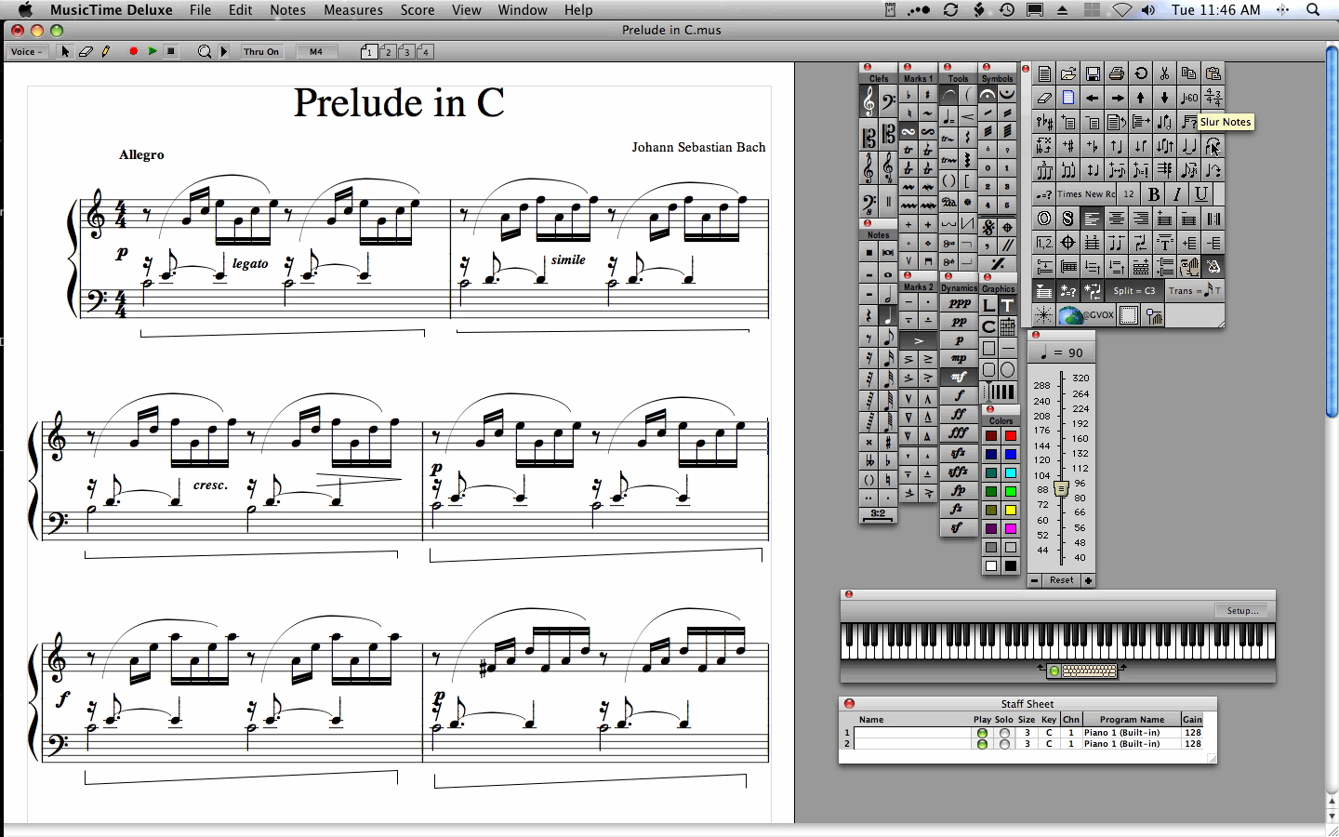Click the Reset tempo button
The image size is (1339, 837).
[1061, 580]
